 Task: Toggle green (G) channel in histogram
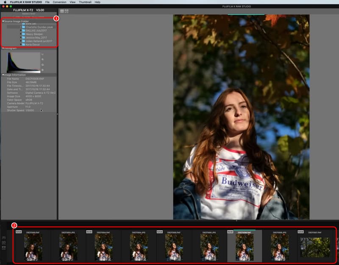[43, 65]
